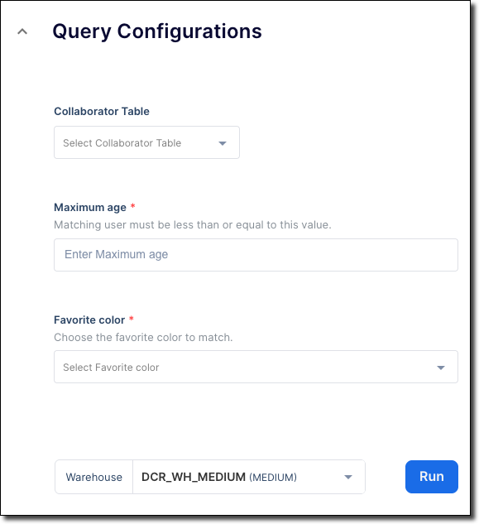Image resolution: width=479 pixels, height=524 pixels.
Task: Click the Favorite color field label
Action: [x=89, y=320]
